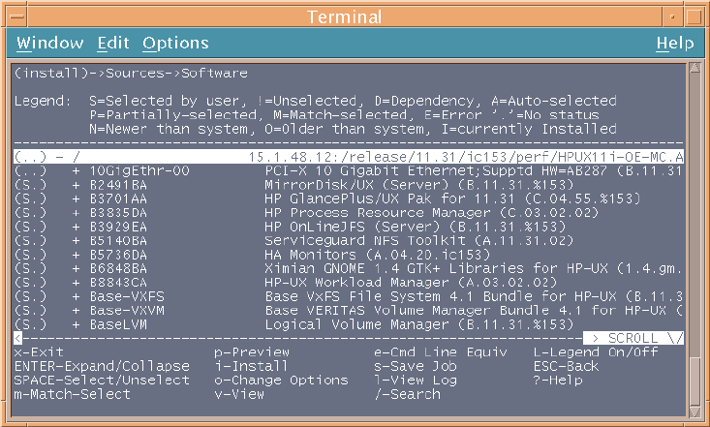Screen dimensions: 710x427
Task: Open the Options menu
Action: point(175,43)
